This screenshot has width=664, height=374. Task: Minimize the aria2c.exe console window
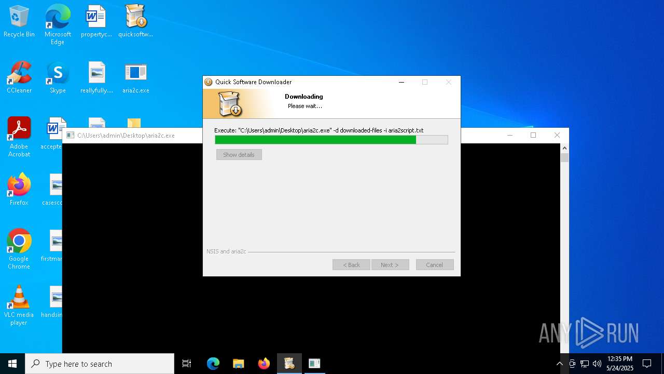pyautogui.click(x=509, y=135)
